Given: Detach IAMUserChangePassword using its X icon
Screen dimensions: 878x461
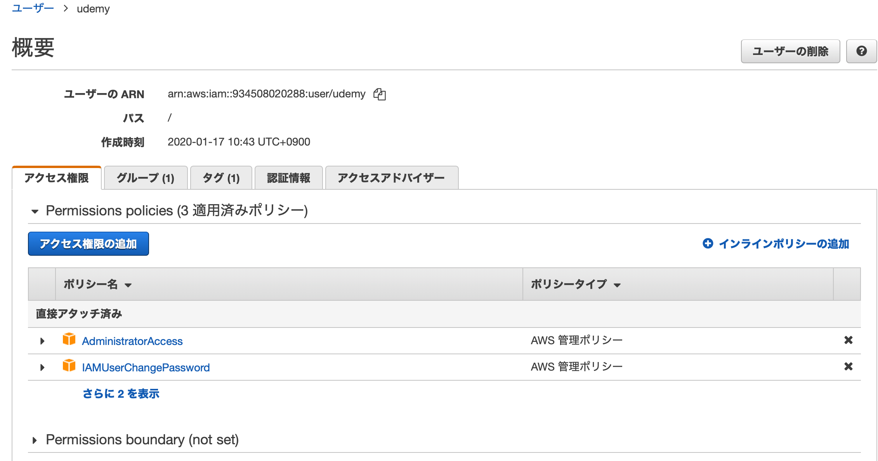Looking at the screenshot, I should pos(849,366).
